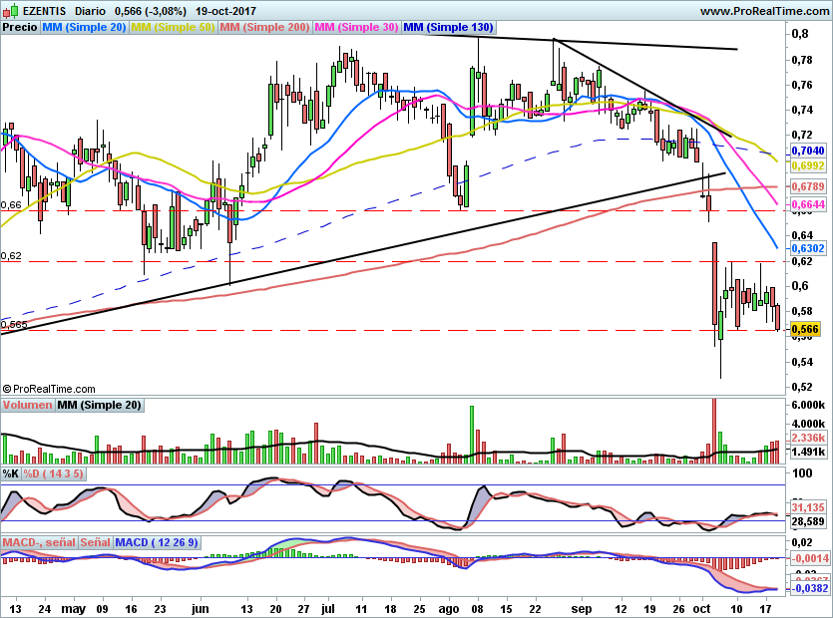The width and height of the screenshot is (833, 618).
Task: Click the yellow 0,566 current price tag
Action: 806,329
